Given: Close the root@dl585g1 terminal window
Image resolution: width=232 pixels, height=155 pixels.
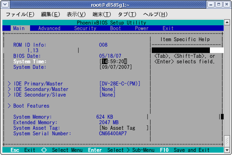Looking at the screenshot, I should pos(227,5).
